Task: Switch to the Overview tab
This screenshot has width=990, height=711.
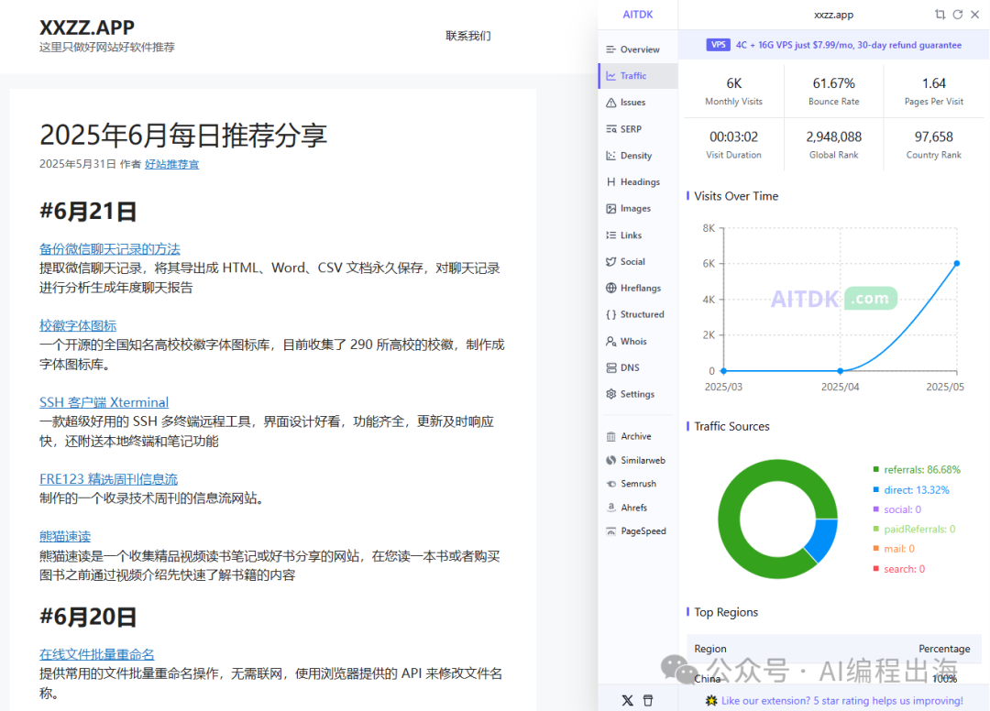Action: pyautogui.click(x=632, y=49)
